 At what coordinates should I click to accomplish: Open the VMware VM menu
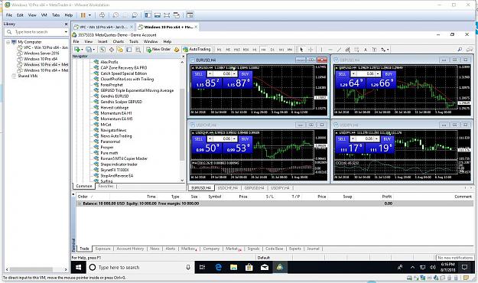click(x=44, y=15)
